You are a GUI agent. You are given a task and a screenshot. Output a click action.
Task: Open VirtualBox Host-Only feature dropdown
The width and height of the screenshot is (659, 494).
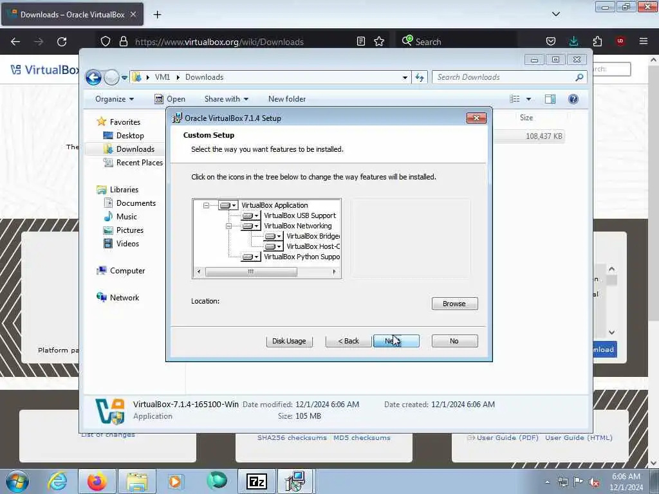(x=273, y=246)
